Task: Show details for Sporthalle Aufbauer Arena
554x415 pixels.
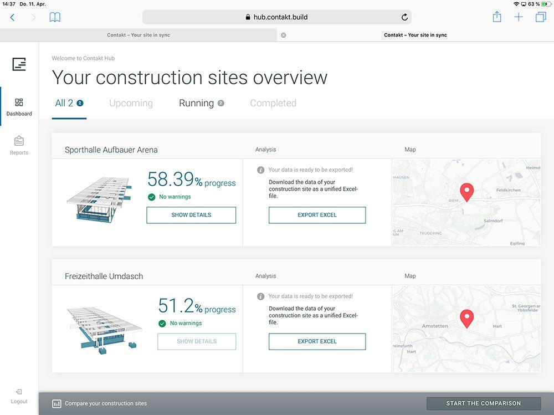Action: pyautogui.click(x=191, y=215)
